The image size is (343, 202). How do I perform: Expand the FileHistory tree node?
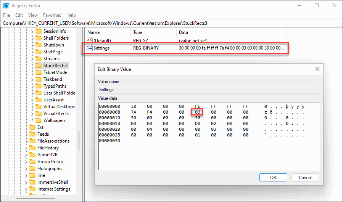[26, 148]
